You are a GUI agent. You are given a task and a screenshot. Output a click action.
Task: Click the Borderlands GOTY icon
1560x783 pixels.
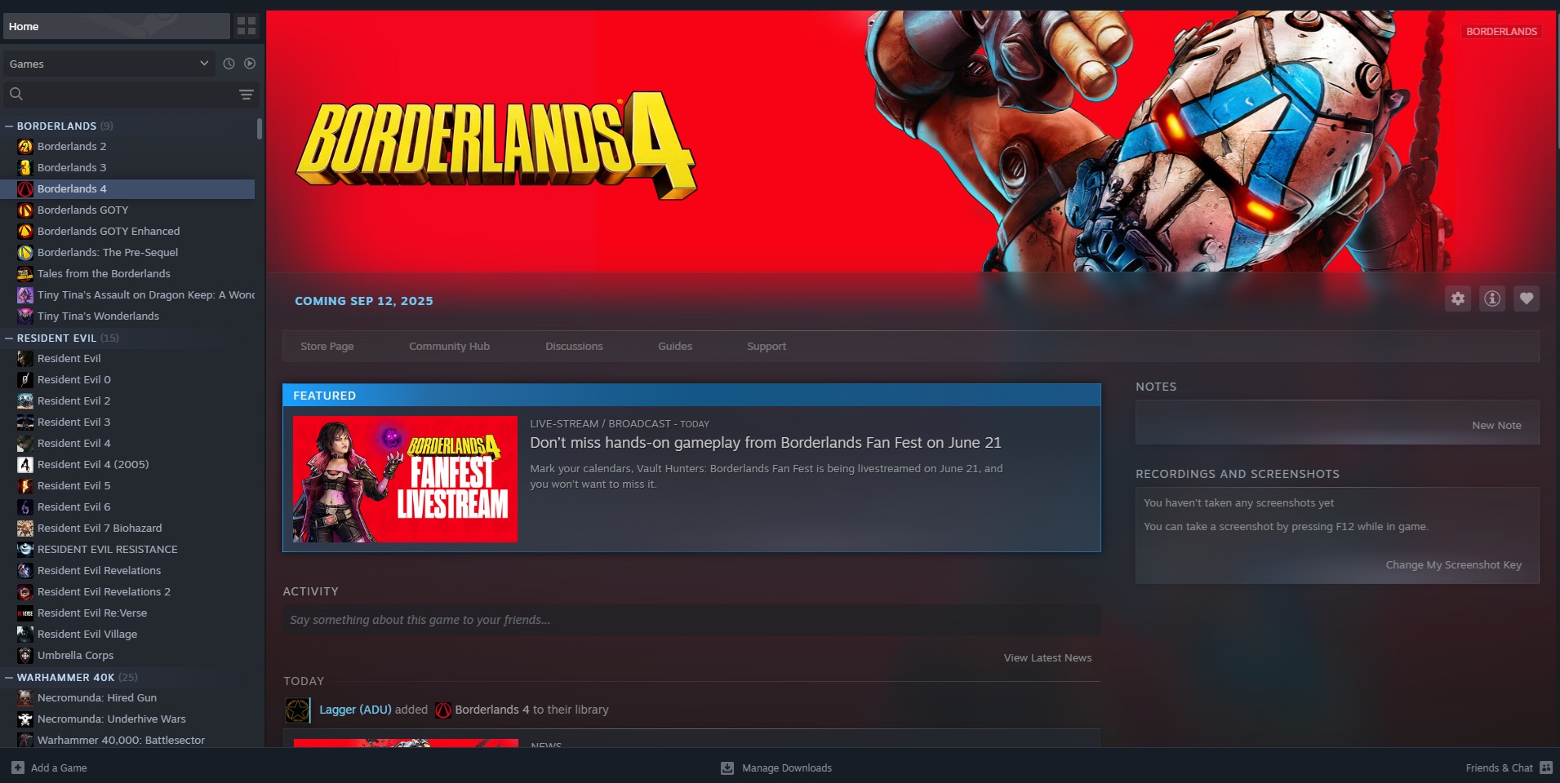[25, 210]
